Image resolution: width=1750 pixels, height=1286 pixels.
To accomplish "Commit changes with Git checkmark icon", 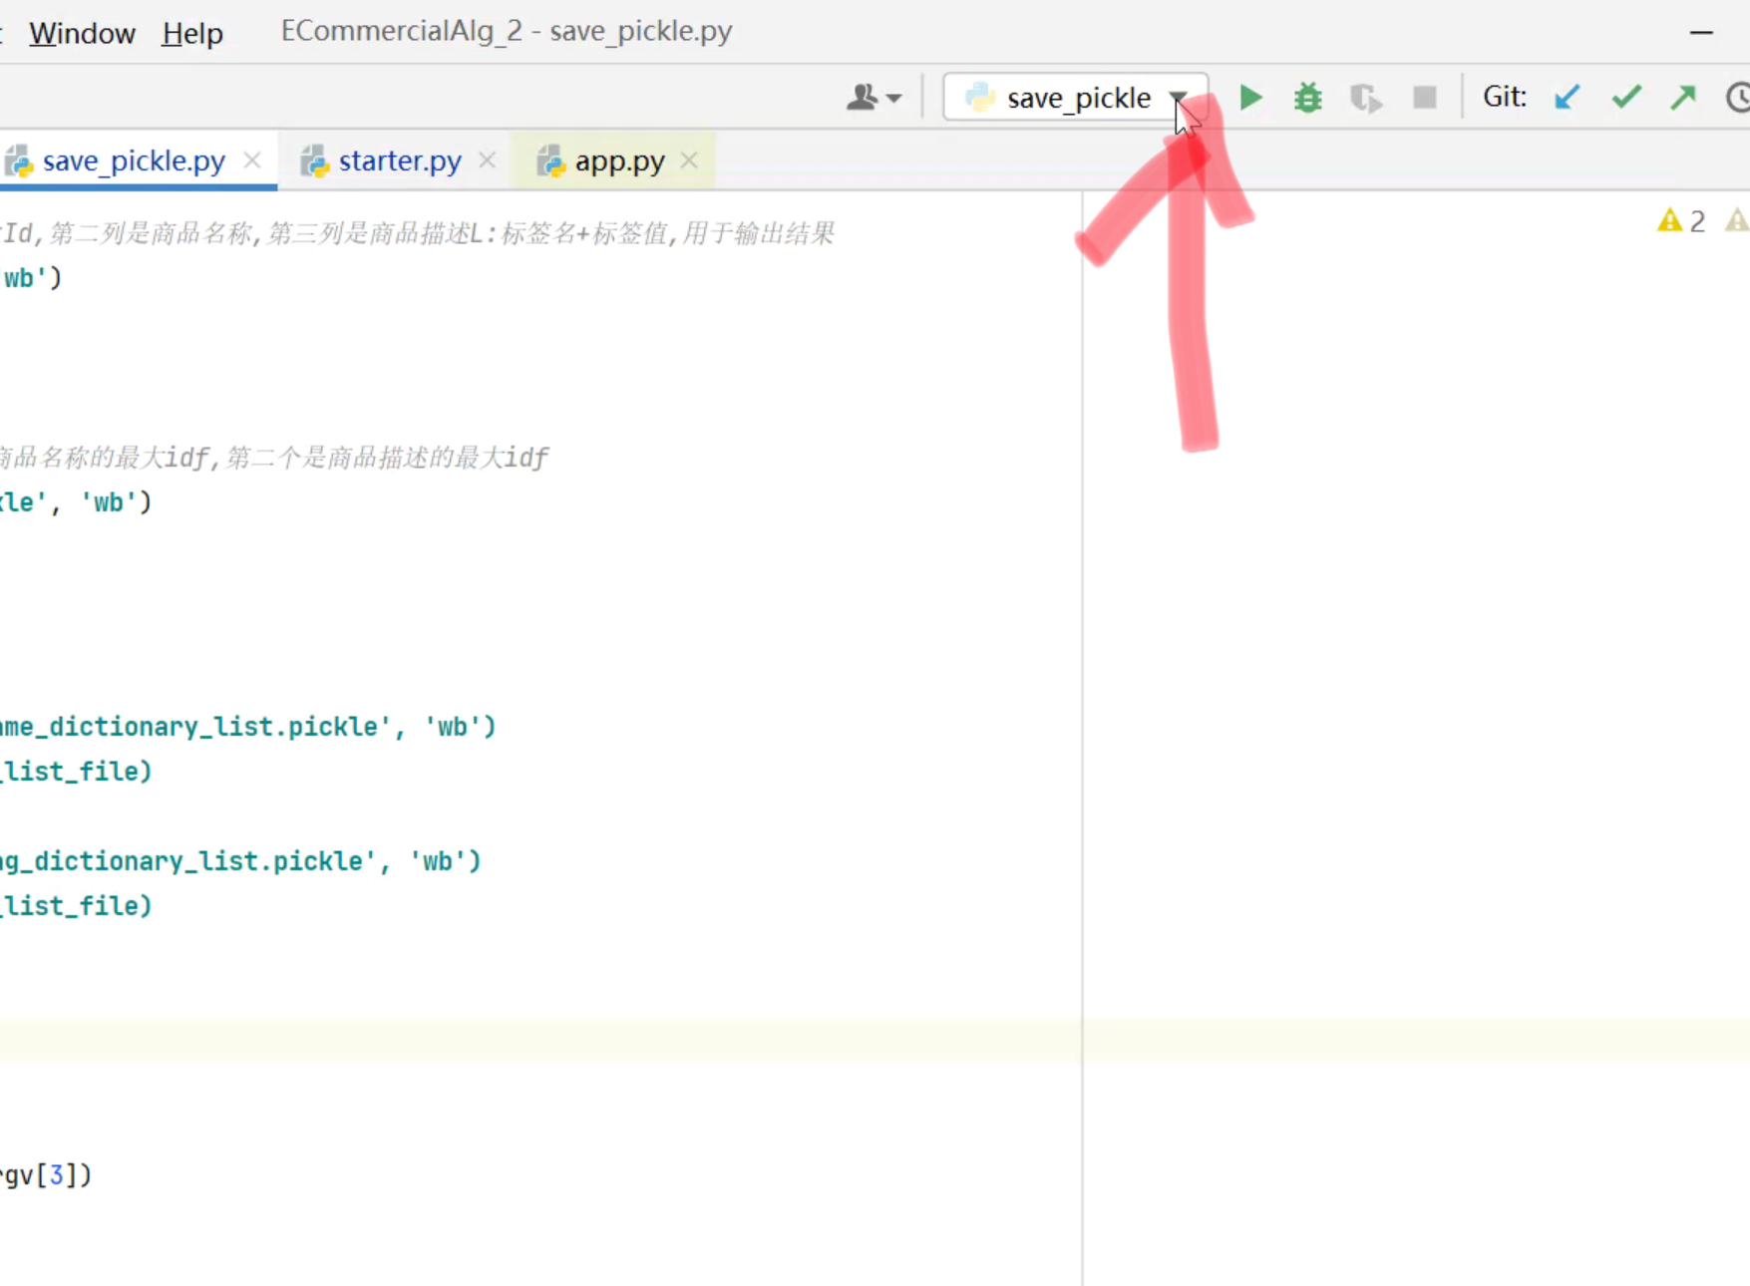I will (1626, 97).
